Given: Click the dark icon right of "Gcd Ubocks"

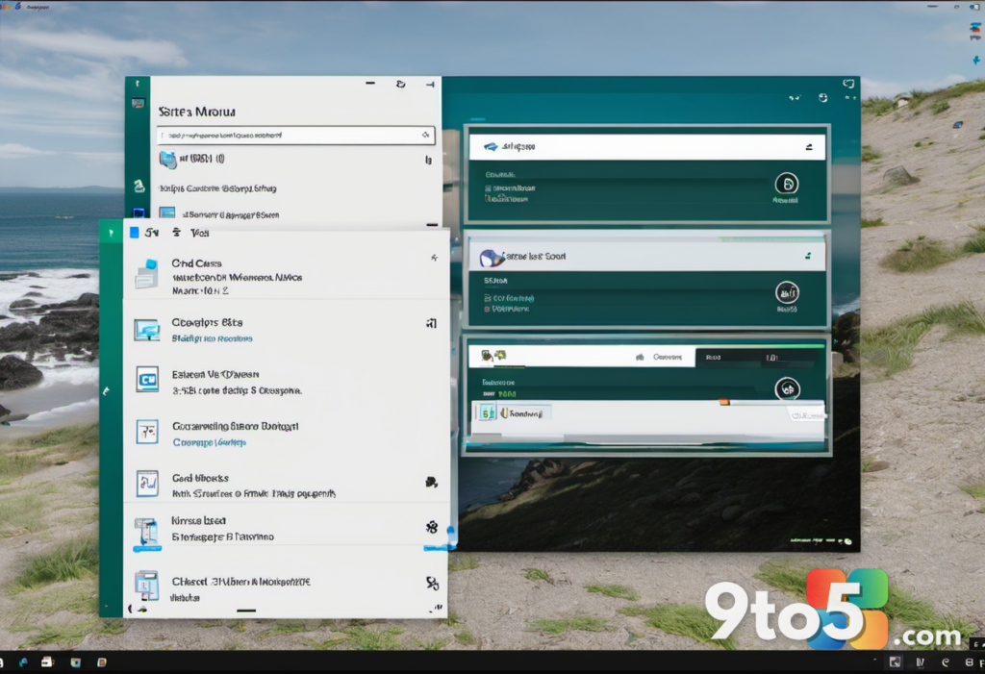Looking at the screenshot, I should point(432,482).
